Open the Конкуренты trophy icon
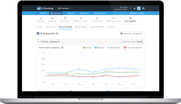This screenshot has width=181, height=104. 65,18
